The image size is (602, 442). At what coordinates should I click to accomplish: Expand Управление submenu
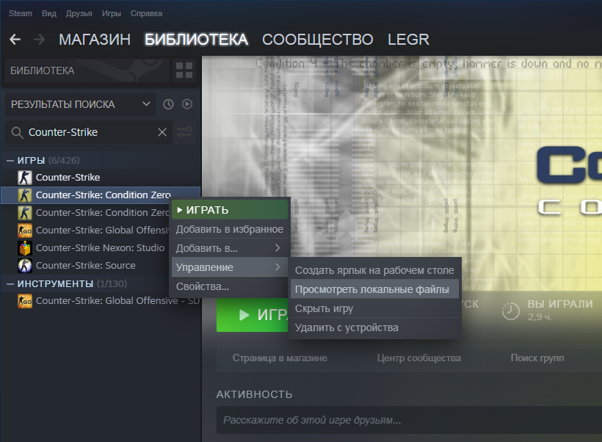(230, 267)
